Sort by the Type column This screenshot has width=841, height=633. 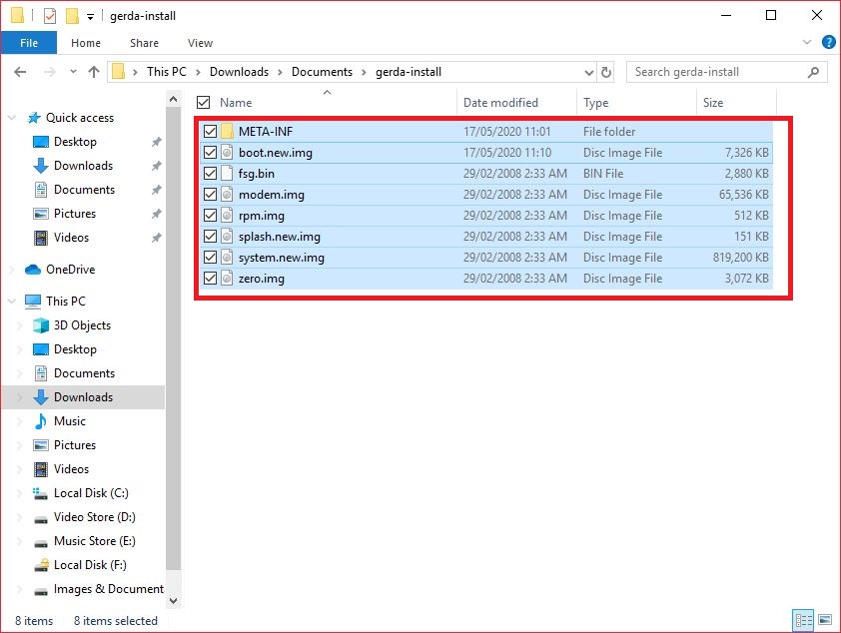click(596, 103)
